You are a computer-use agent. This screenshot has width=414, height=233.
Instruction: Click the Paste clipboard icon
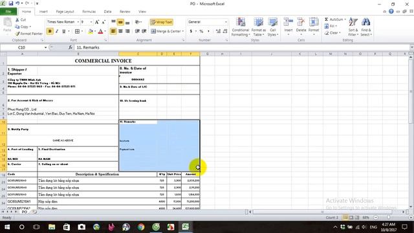point(7,22)
